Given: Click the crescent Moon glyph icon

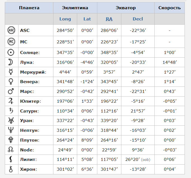Looking at the screenshot, I should [11, 62].
